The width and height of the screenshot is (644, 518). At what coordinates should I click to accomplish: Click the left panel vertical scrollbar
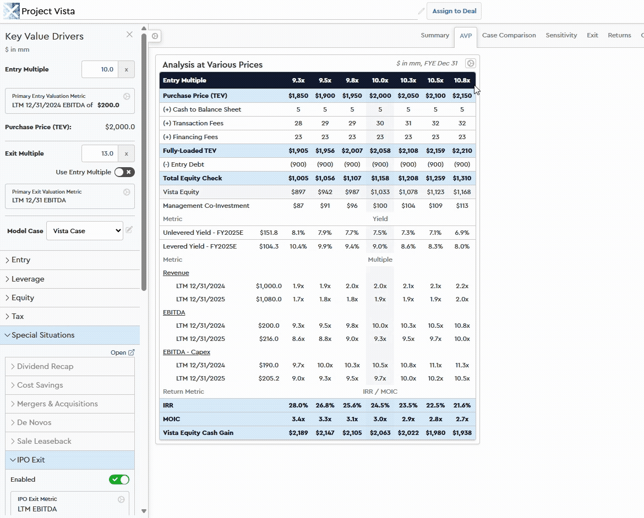(144, 159)
